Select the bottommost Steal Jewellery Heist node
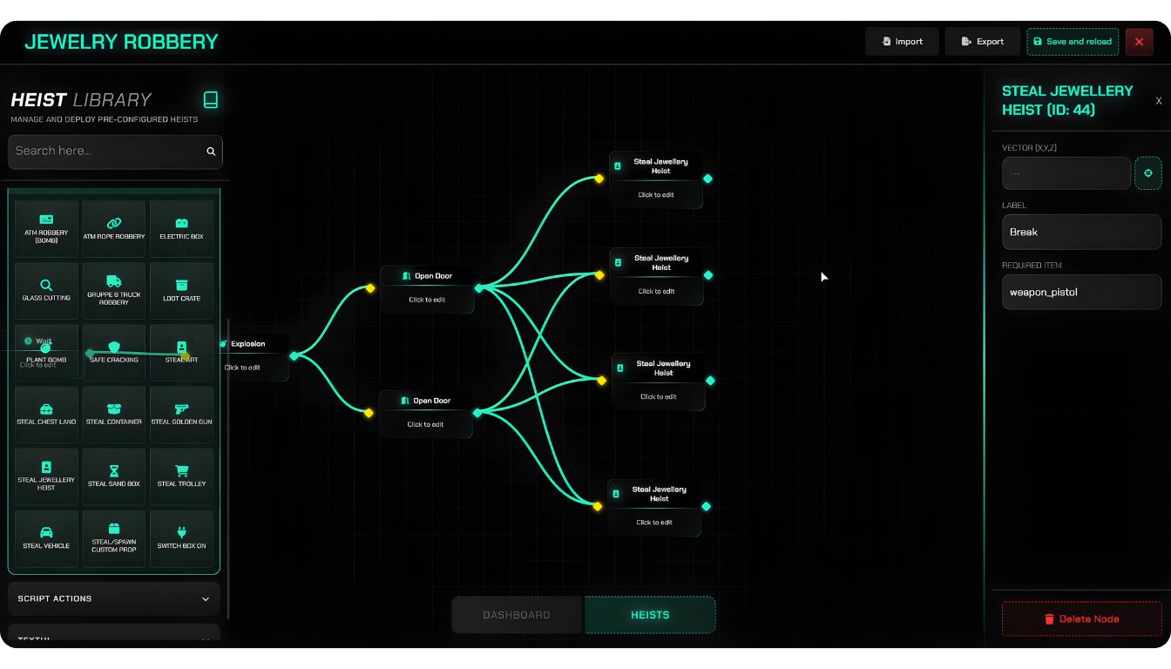Viewport: 1171px width, 669px height. pyautogui.click(x=654, y=507)
